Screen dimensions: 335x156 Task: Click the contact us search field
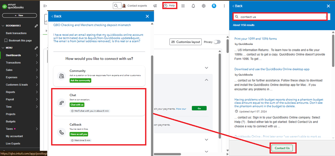(280, 17)
